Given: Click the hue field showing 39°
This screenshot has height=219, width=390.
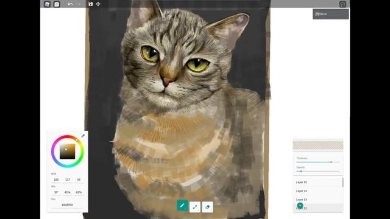Looking at the screenshot, I should tap(56, 192).
